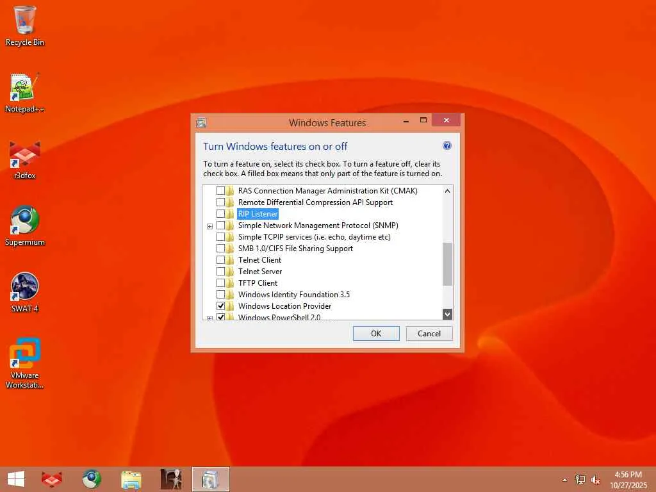
Task: Expand the Simple Network Management Protocol node
Action: 209,226
